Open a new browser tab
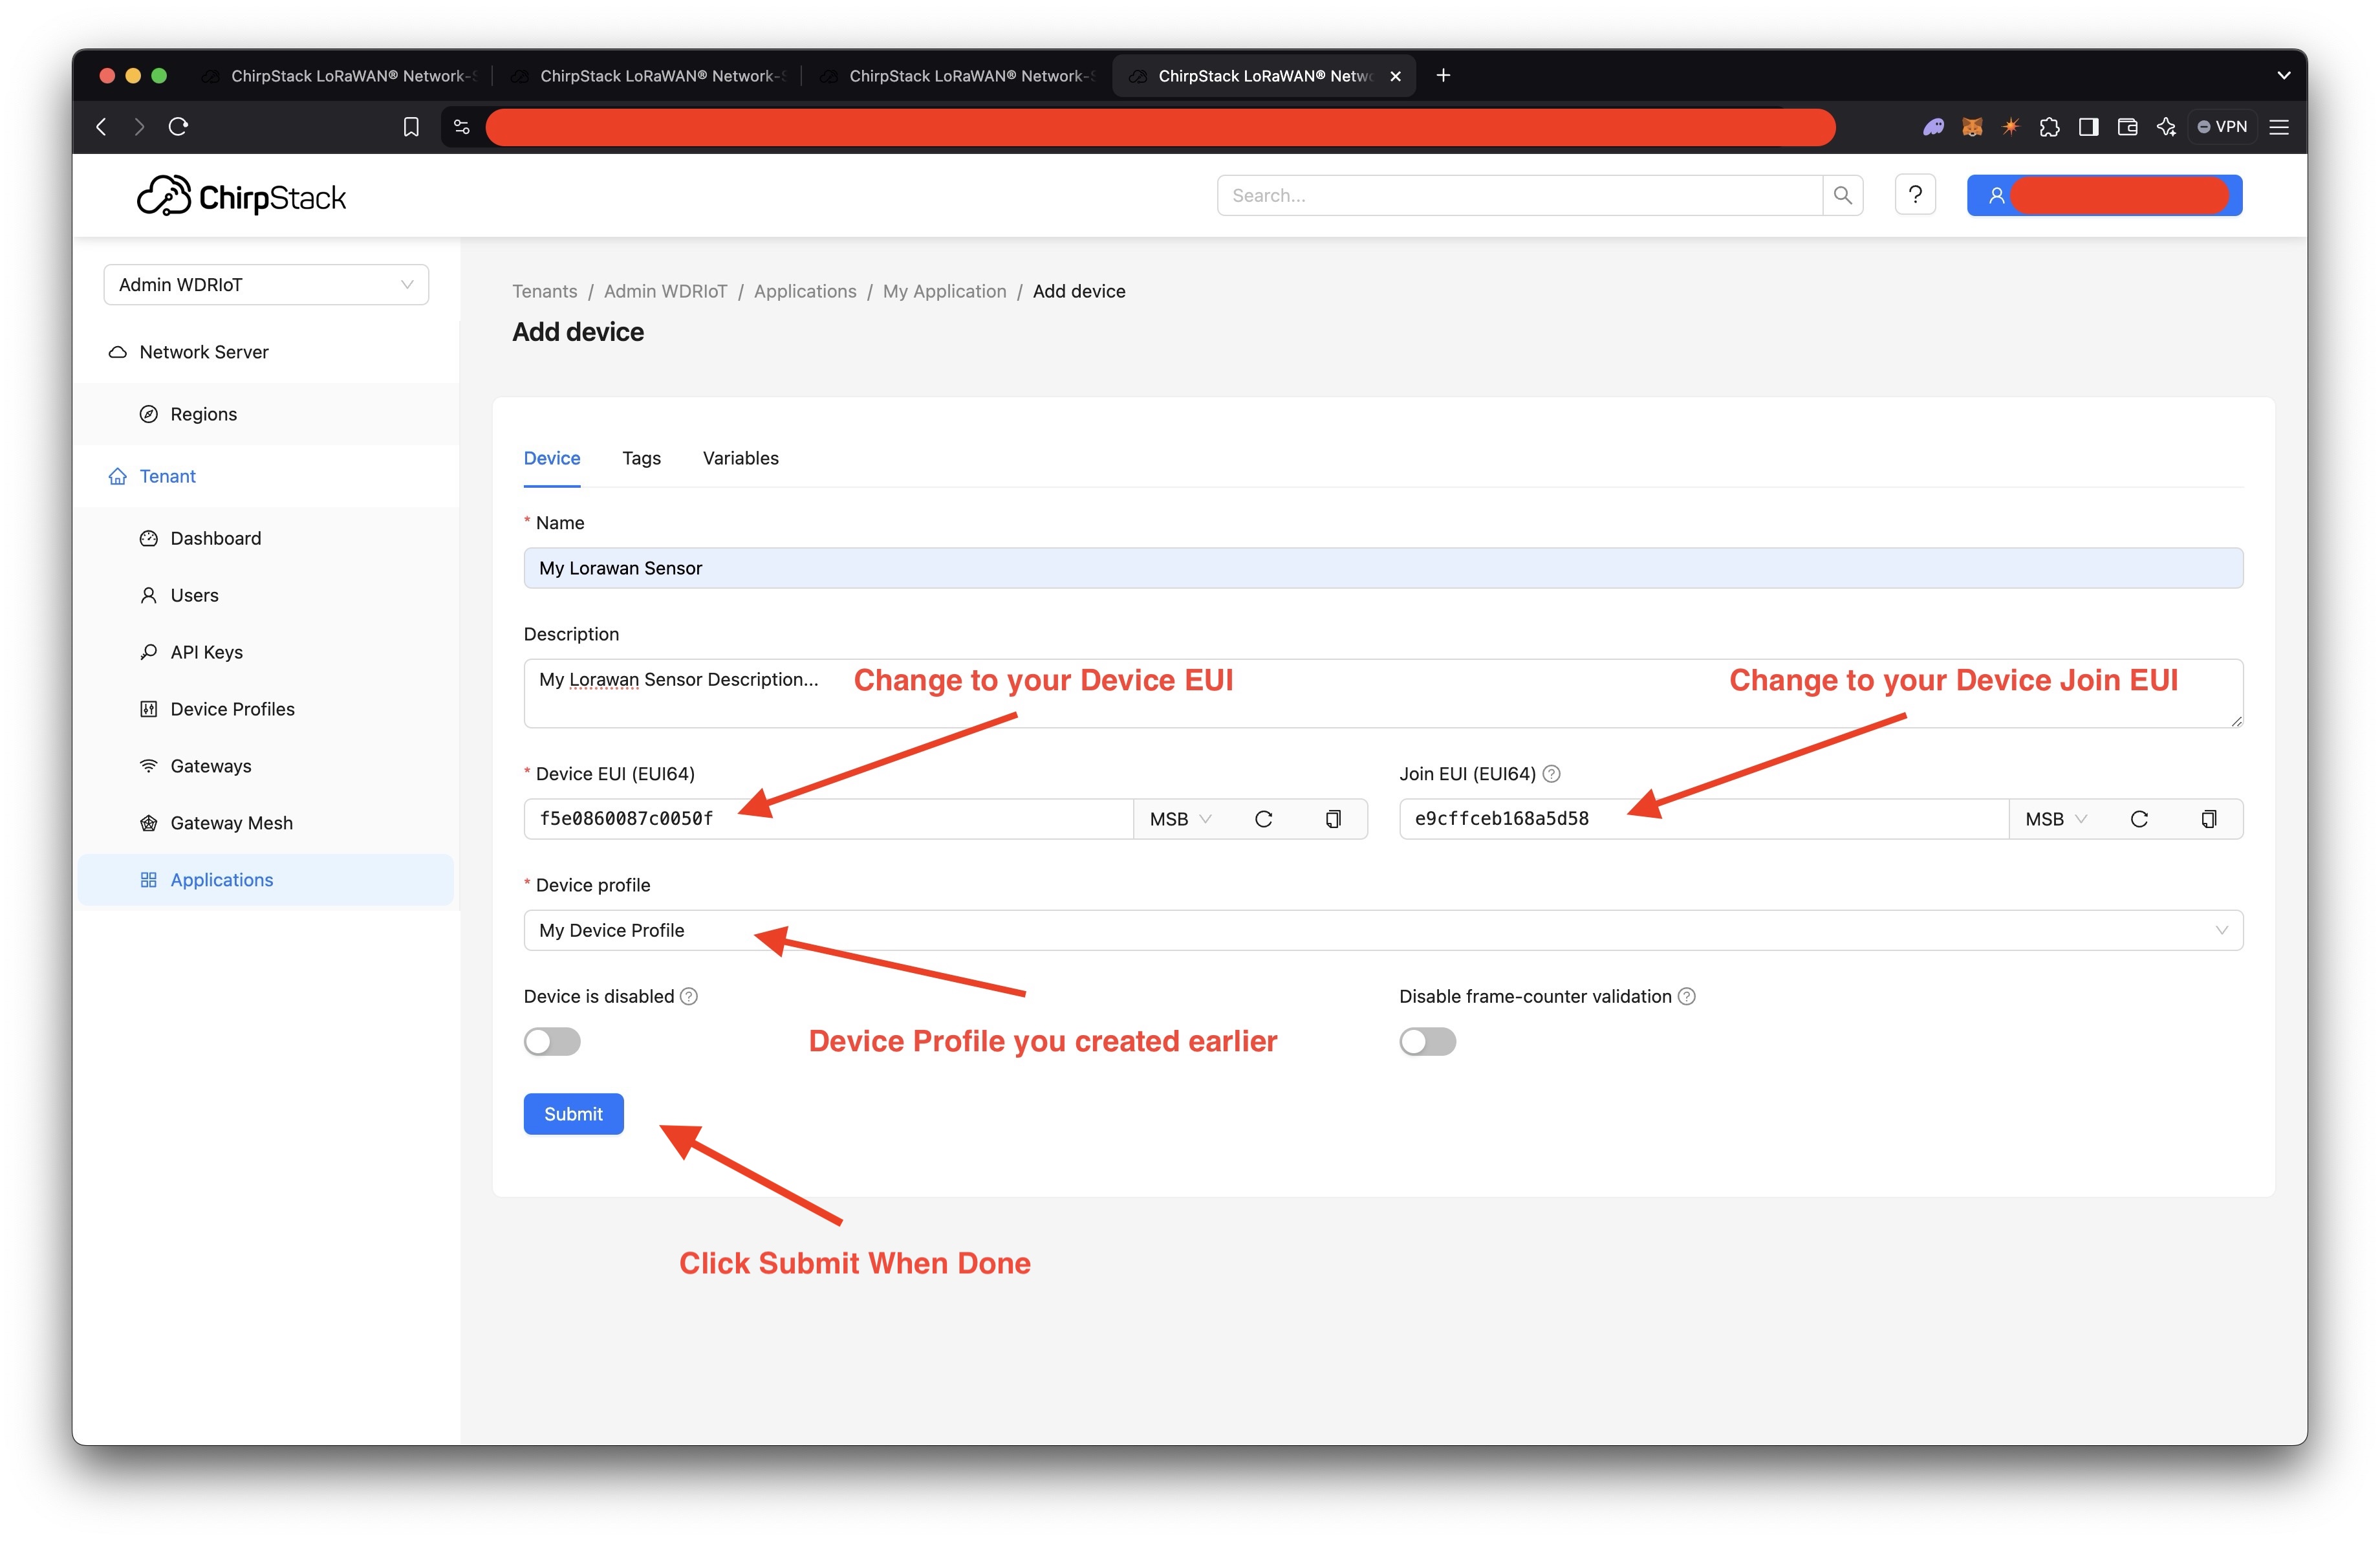 tap(1443, 75)
